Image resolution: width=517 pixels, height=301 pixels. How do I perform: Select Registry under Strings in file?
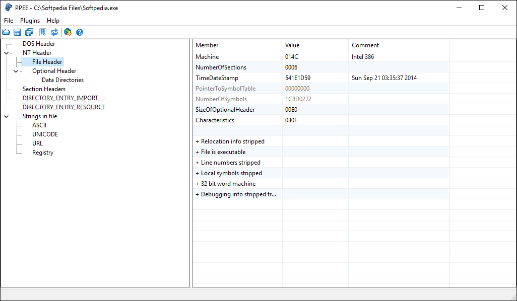pyautogui.click(x=42, y=153)
